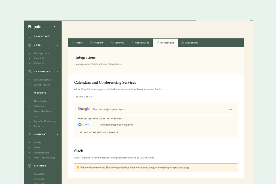This screenshot has height=184, width=276.
Task: Collapse the Candidates section arrow
Action: coord(57,72)
